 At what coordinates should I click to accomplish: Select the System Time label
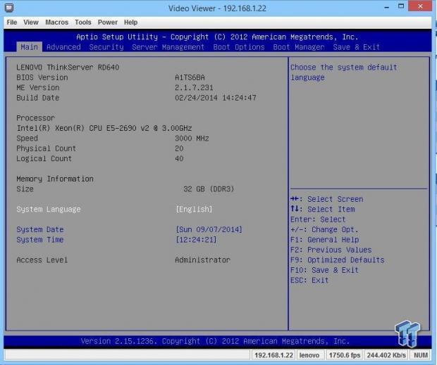coord(40,240)
